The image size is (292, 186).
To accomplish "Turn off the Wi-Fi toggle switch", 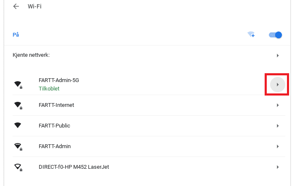I will click(276, 35).
